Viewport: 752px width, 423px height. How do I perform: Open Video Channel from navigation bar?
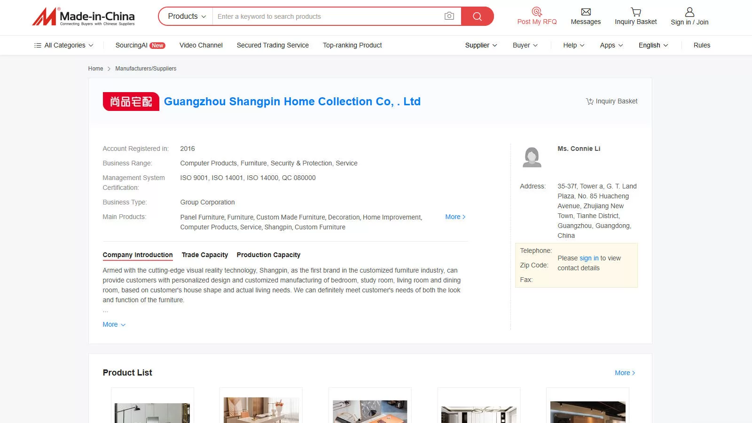coord(201,46)
